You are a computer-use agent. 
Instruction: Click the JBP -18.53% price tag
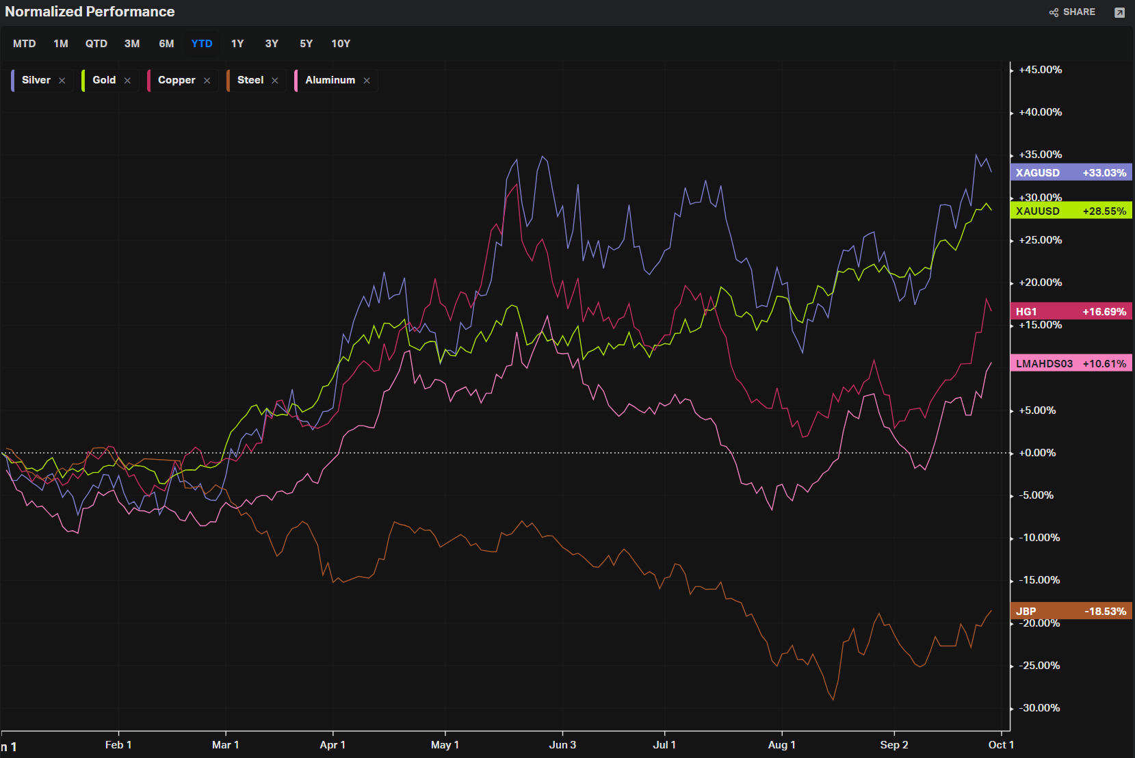pos(1071,611)
